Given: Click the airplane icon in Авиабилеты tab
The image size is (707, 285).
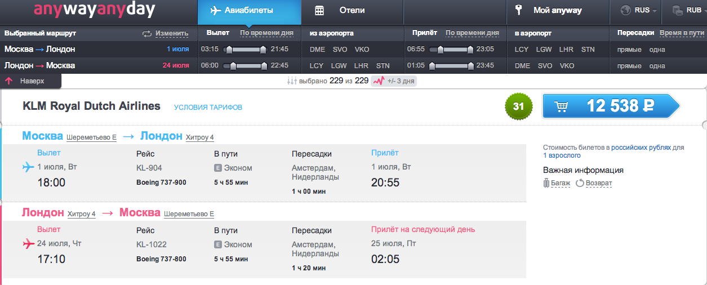Looking at the screenshot, I should (215, 11).
